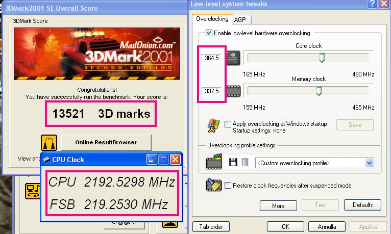The width and height of the screenshot is (391, 234).
Task: Enable Restore clock frequencies after suspended mode
Action: point(228,186)
